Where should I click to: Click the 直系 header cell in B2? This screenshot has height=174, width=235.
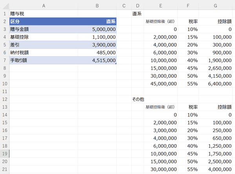pos(97,22)
